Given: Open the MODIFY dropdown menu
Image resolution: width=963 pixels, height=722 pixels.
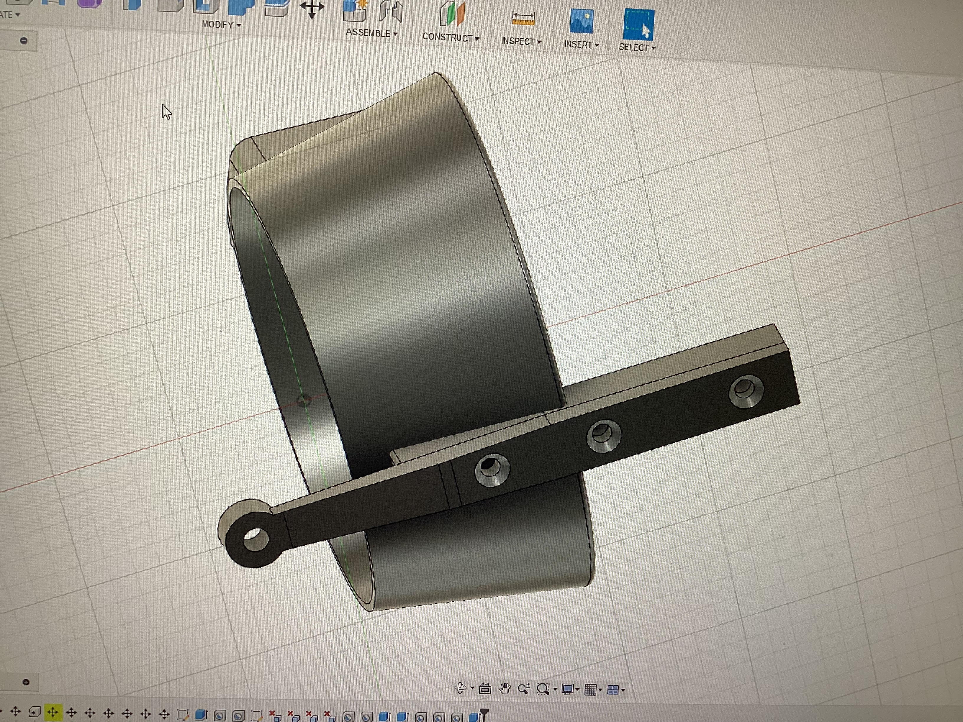Looking at the screenshot, I should tap(221, 25).
